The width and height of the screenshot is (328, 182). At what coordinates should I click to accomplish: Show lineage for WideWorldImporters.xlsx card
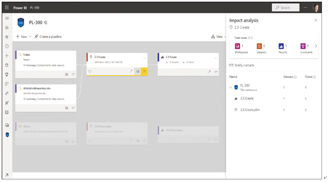tap(73, 108)
